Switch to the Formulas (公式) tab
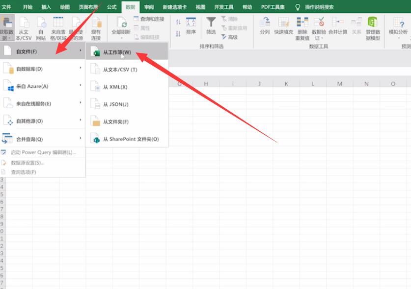The image size is (411, 289). pyautogui.click(x=111, y=7)
